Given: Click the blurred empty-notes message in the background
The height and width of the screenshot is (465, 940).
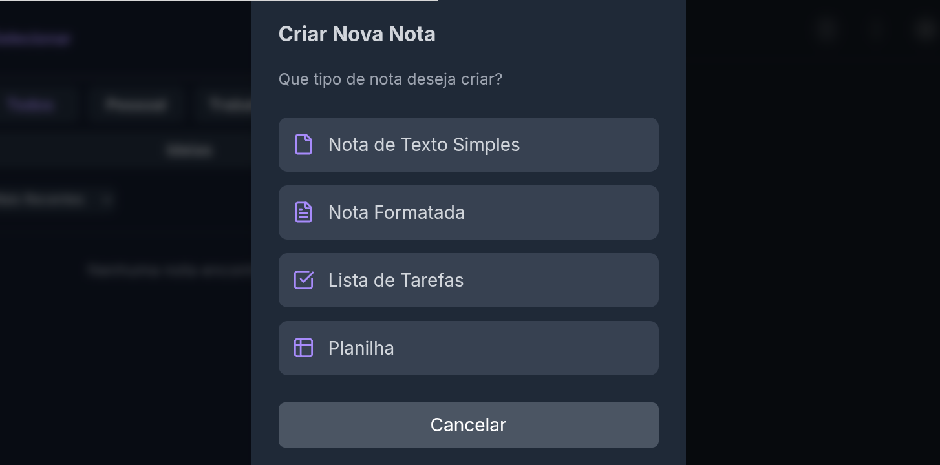Looking at the screenshot, I should pos(169,271).
